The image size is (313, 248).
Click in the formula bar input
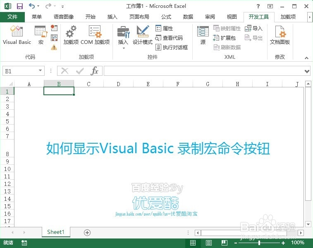204,71
